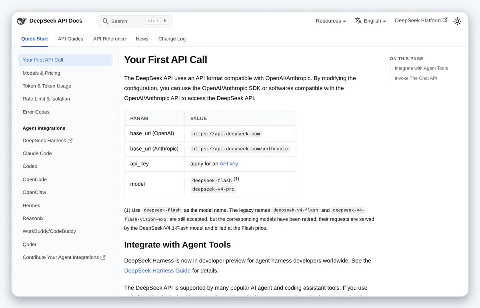The width and height of the screenshot is (480, 308).
Task: Click the ON THIS PAGE label
Action: tap(406, 59)
